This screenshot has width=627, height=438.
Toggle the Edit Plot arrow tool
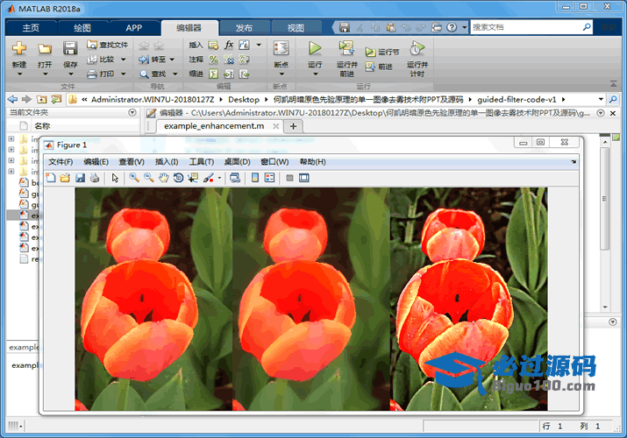tap(115, 178)
